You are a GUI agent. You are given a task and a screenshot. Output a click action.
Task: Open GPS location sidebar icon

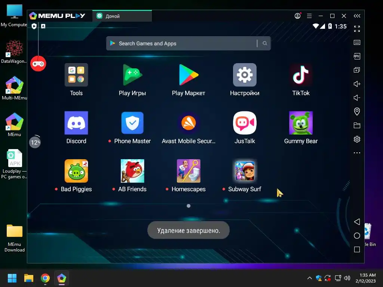pos(357,111)
